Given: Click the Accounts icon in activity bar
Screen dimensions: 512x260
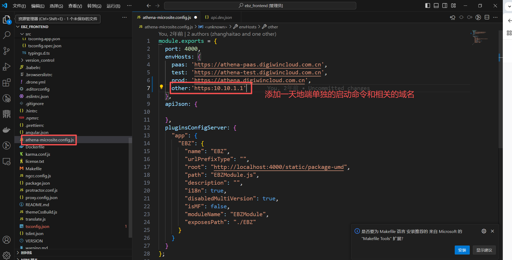Looking at the screenshot, I should pyautogui.click(x=7, y=240).
